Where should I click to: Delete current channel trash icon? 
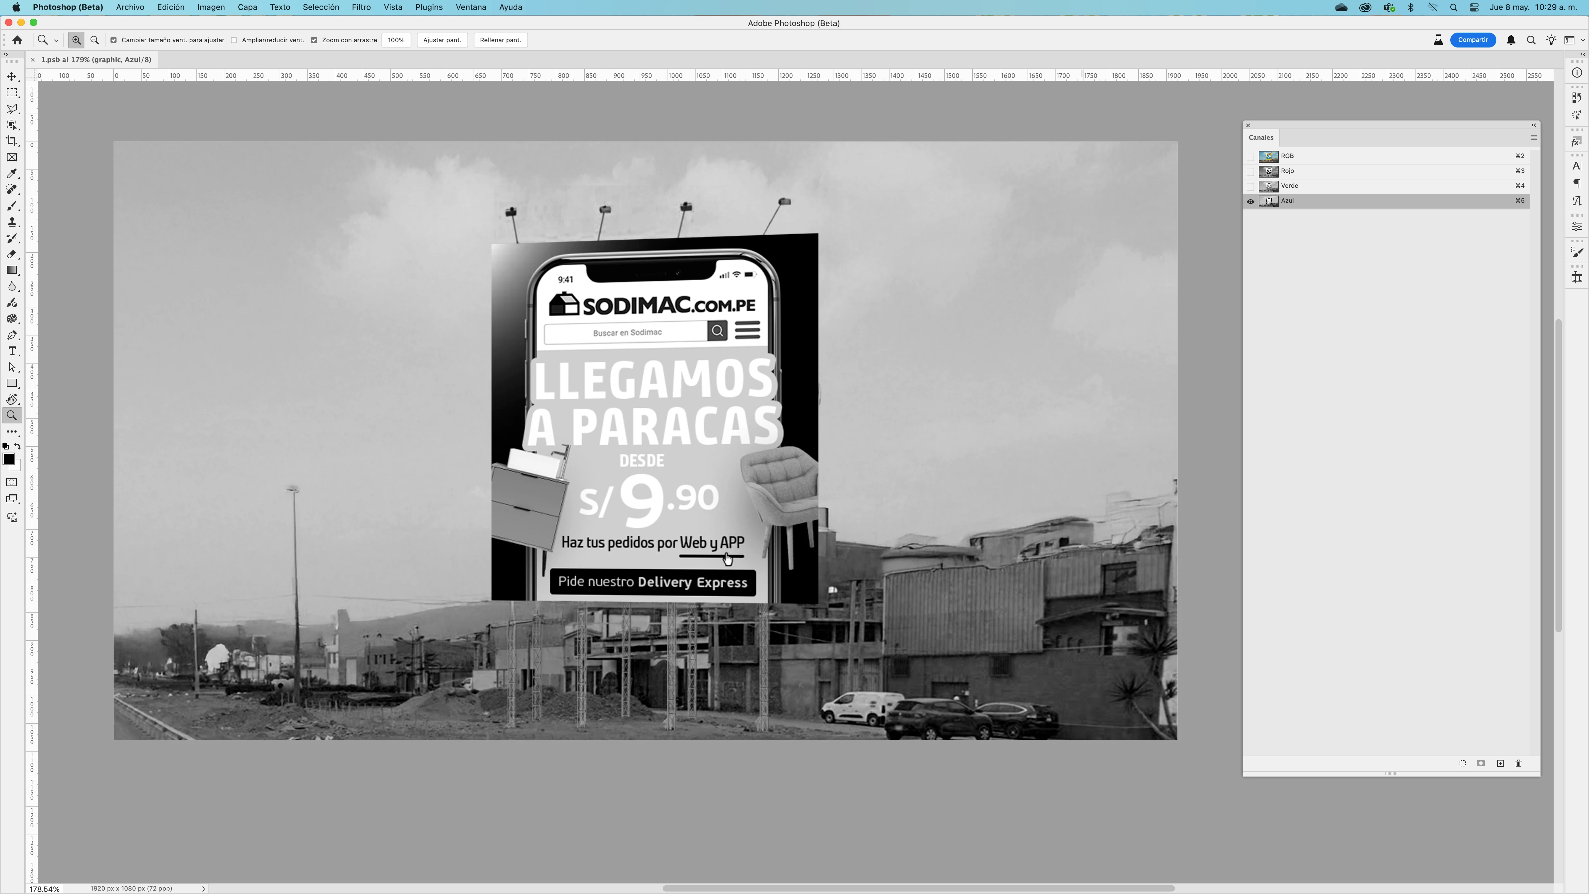[1519, 763]
